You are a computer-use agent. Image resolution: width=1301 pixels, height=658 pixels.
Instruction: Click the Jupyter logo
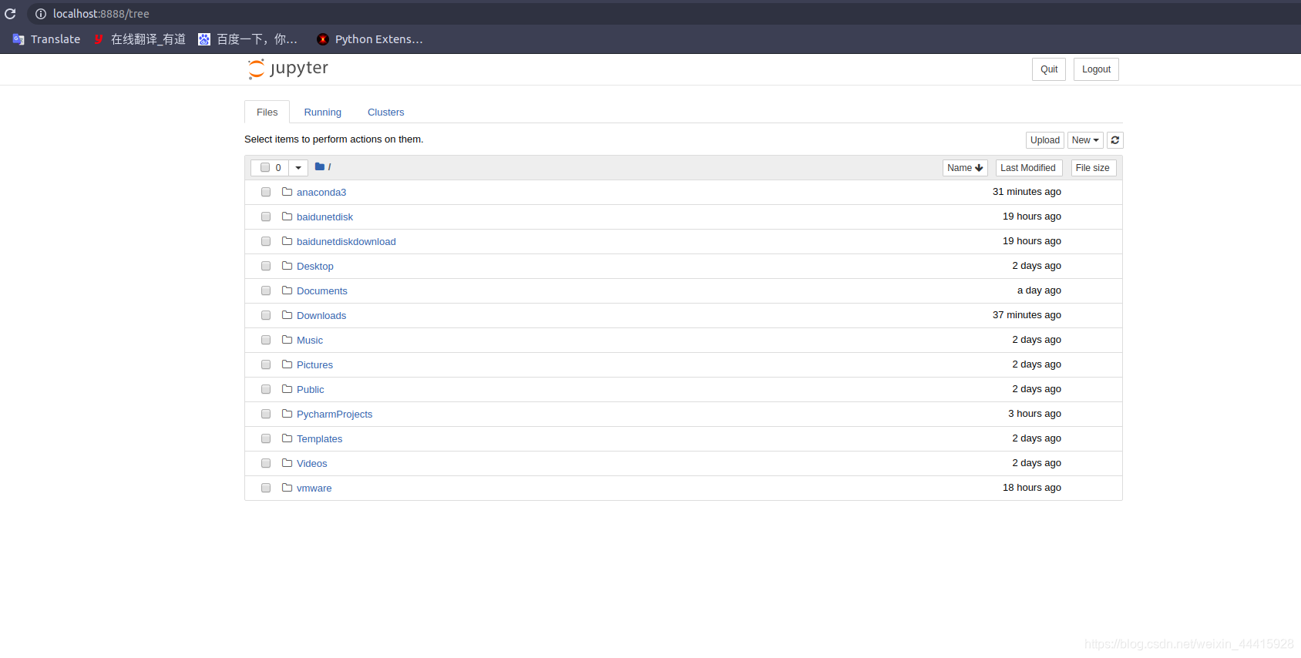tap(288, 69)
